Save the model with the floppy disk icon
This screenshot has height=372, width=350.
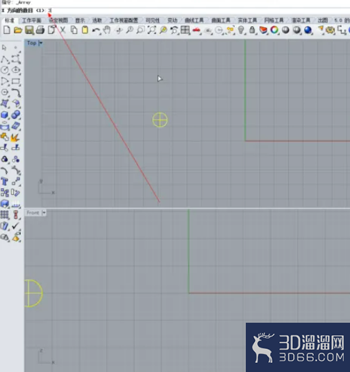pos(29,31)
